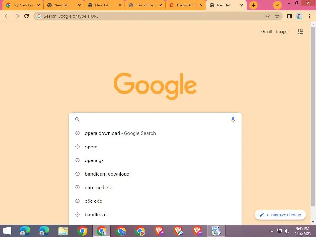Open the taskbar clock and date

pos(302,231)
